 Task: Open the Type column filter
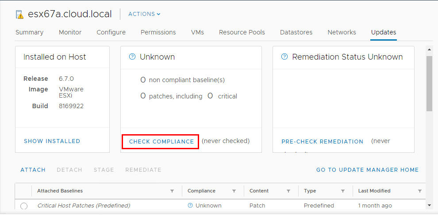[x=343, y=191]
